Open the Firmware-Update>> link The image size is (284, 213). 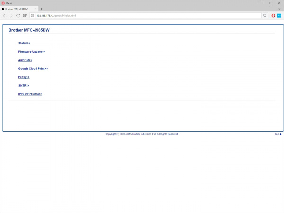(32, 51)
